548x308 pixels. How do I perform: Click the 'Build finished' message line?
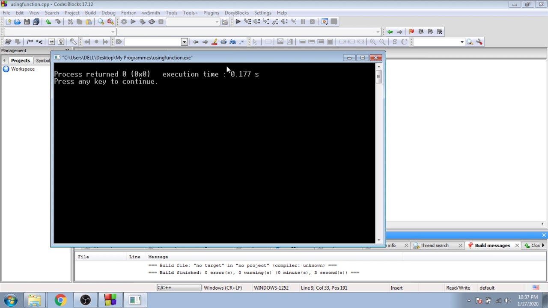coord(253,273)
